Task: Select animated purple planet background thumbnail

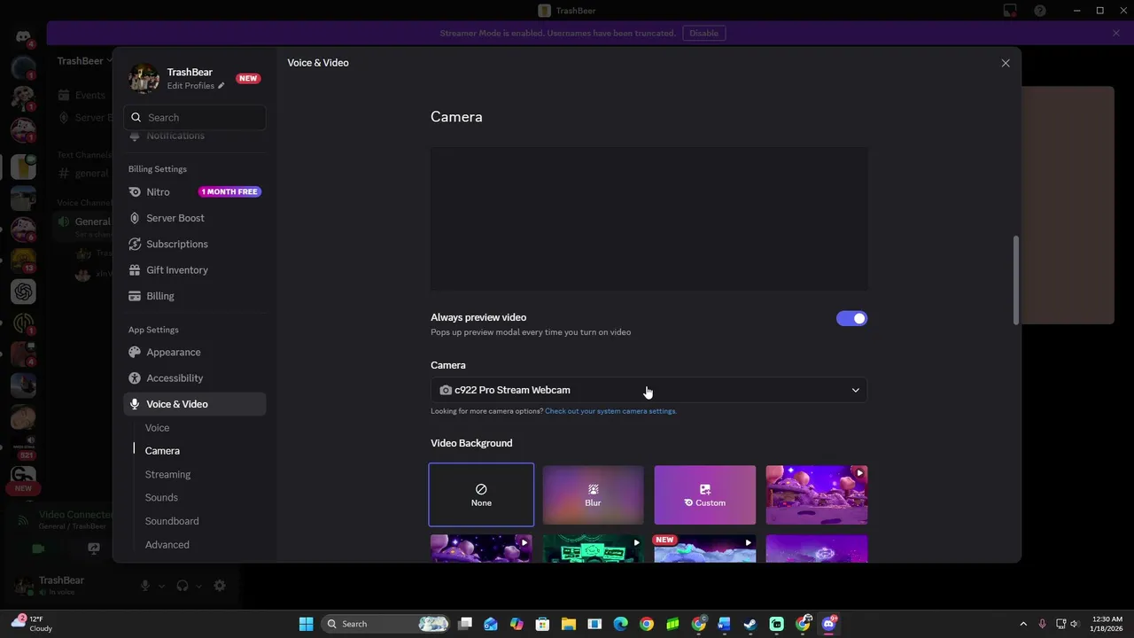Action: point(816,494)
